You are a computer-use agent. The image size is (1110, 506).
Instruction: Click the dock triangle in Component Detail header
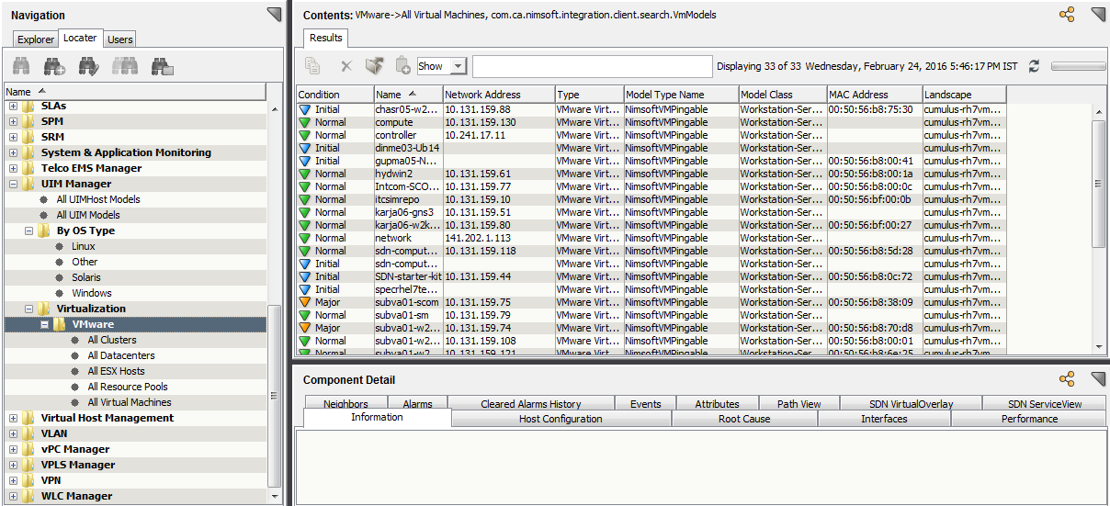(x=1097, y=379)
